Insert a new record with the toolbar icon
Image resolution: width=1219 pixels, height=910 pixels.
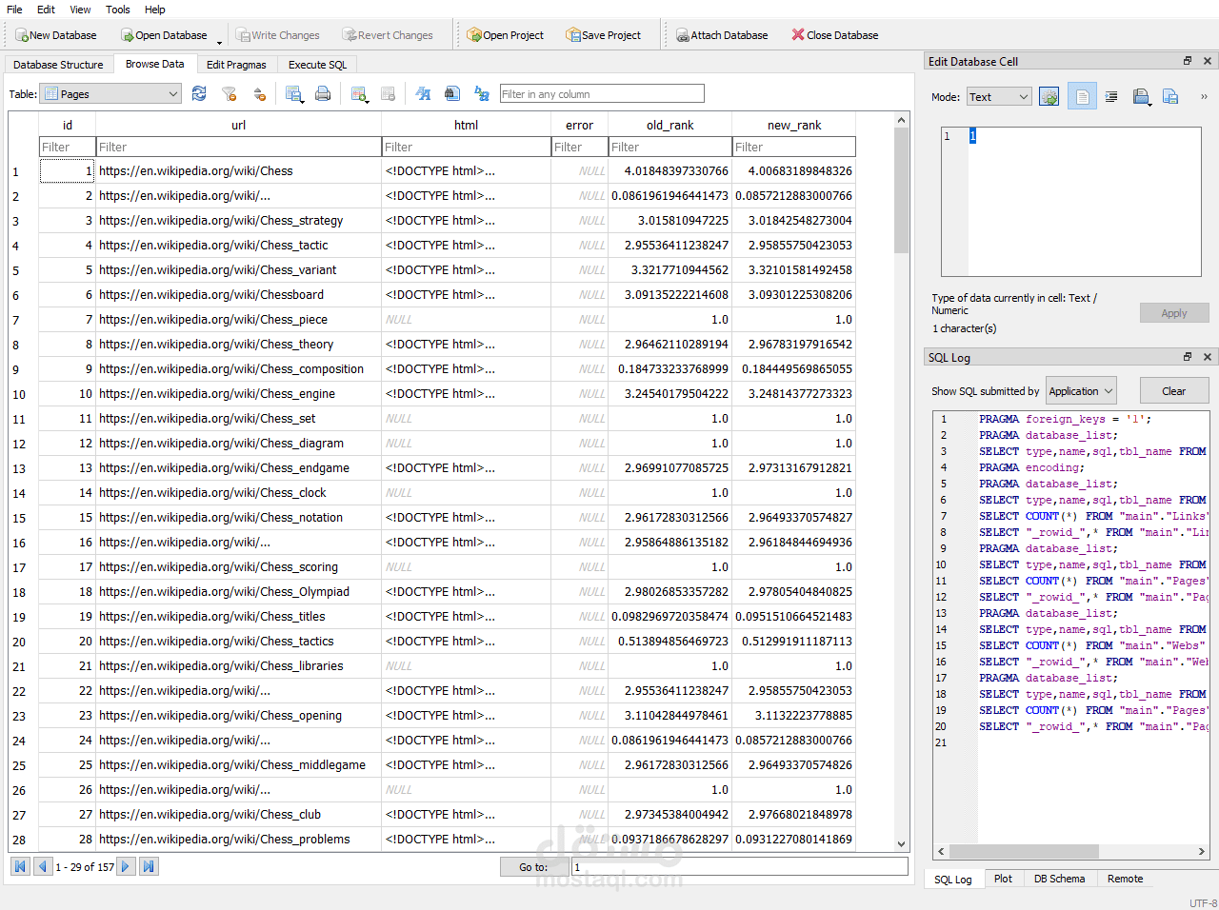point(359,93)
